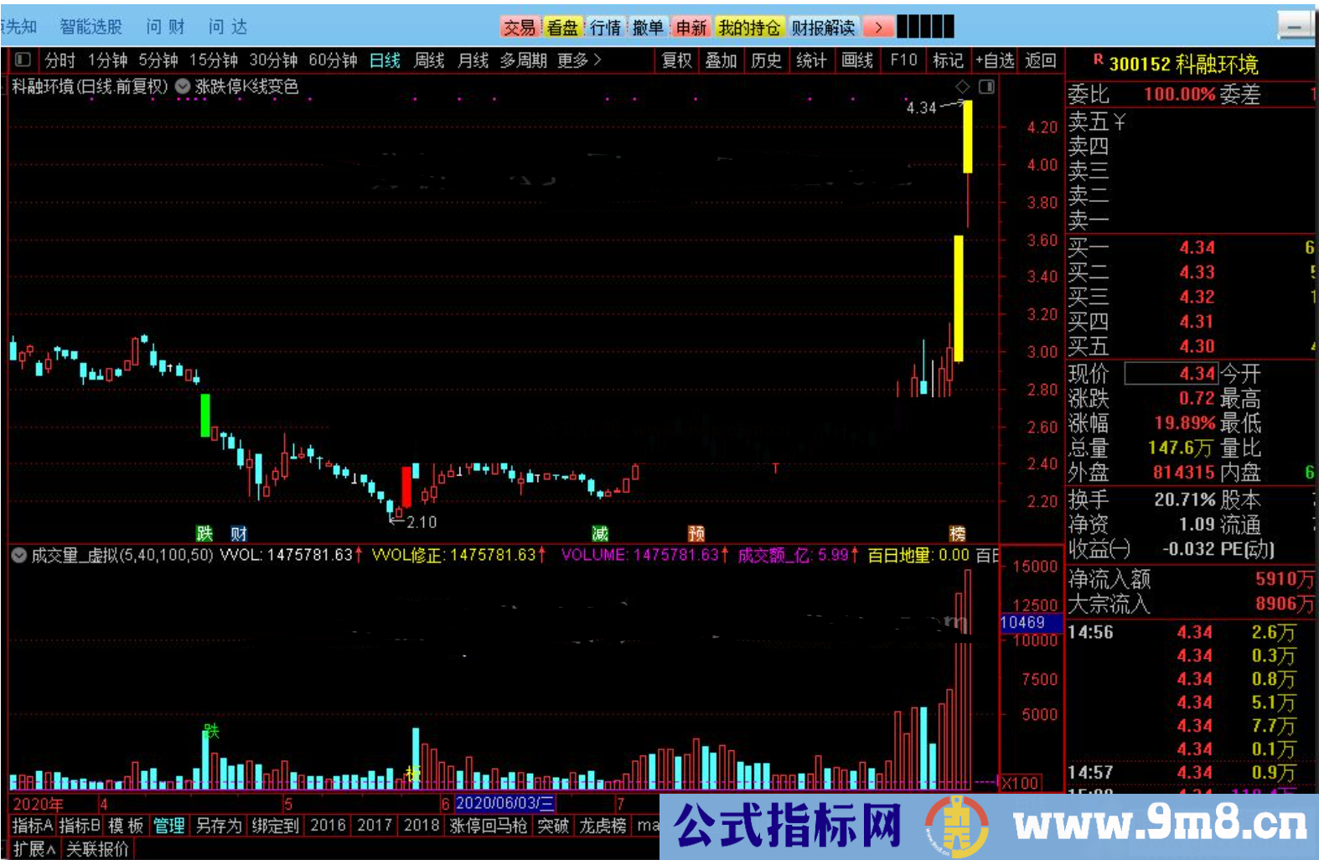Minimize the window with the top-right button
Image resolution: width=1319 pixels, height=860 pixels.
1295,28
